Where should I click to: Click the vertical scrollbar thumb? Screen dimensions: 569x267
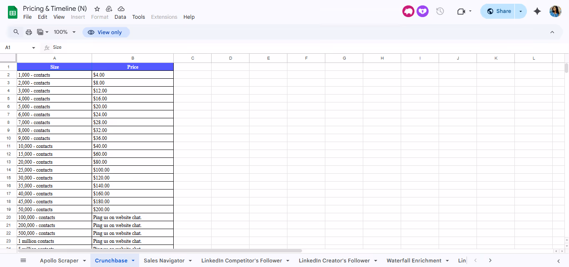(x=567, y=68)
